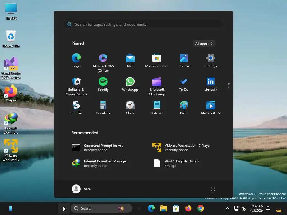Image resolution: width=287 pixels, height=215 pixels.
Task: Launch Microsoft Clipchamp
Action: 157,87
